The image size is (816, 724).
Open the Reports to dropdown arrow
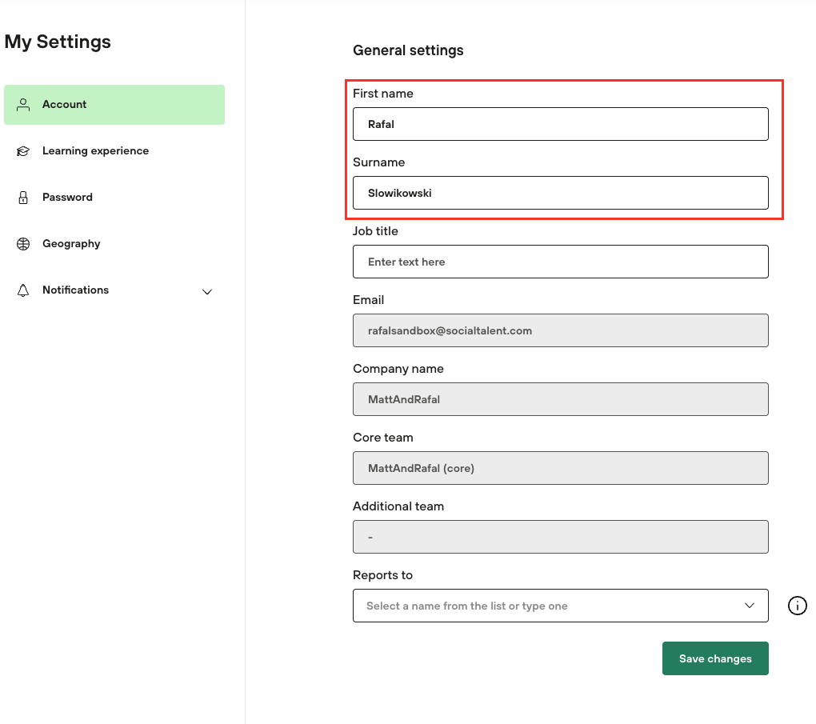point(750,606)
